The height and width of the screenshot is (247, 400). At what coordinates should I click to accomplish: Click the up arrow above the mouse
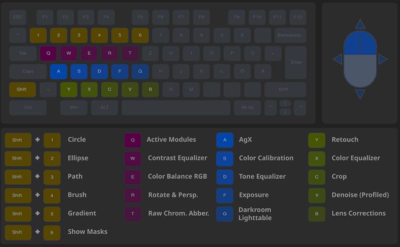point(360,24)
